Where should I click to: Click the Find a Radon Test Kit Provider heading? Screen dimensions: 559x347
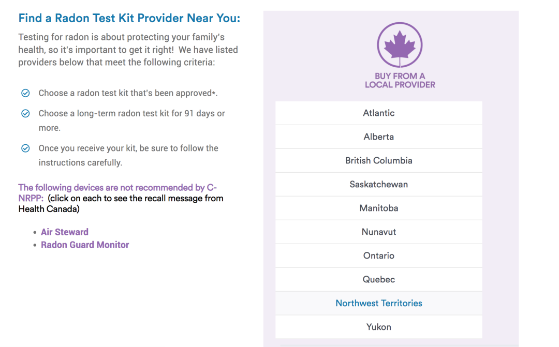(129, 18)
